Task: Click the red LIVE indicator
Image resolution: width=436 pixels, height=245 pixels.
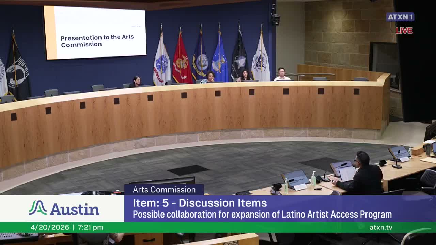Action: pos(404,30)
